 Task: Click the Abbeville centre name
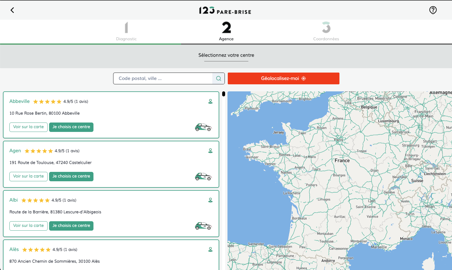[19, 101]
